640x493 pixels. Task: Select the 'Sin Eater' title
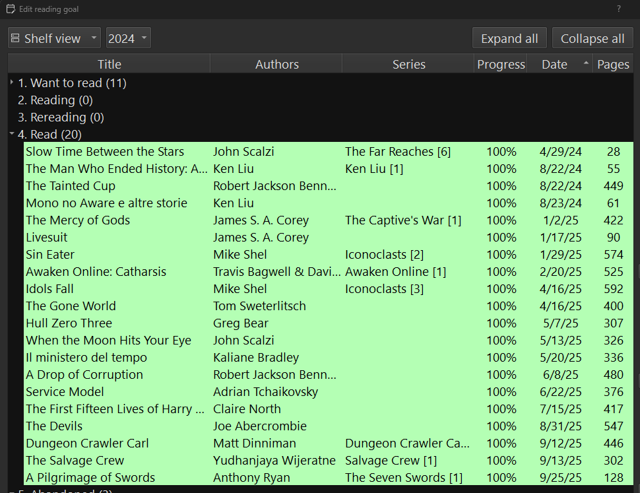click(50, 254)
